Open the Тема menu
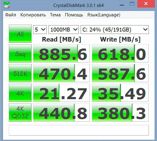 pyautogui.click(x=55, y=15)
